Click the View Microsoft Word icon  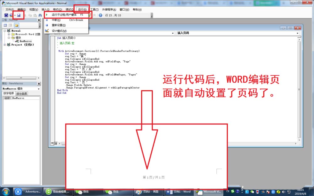[7, 15]
